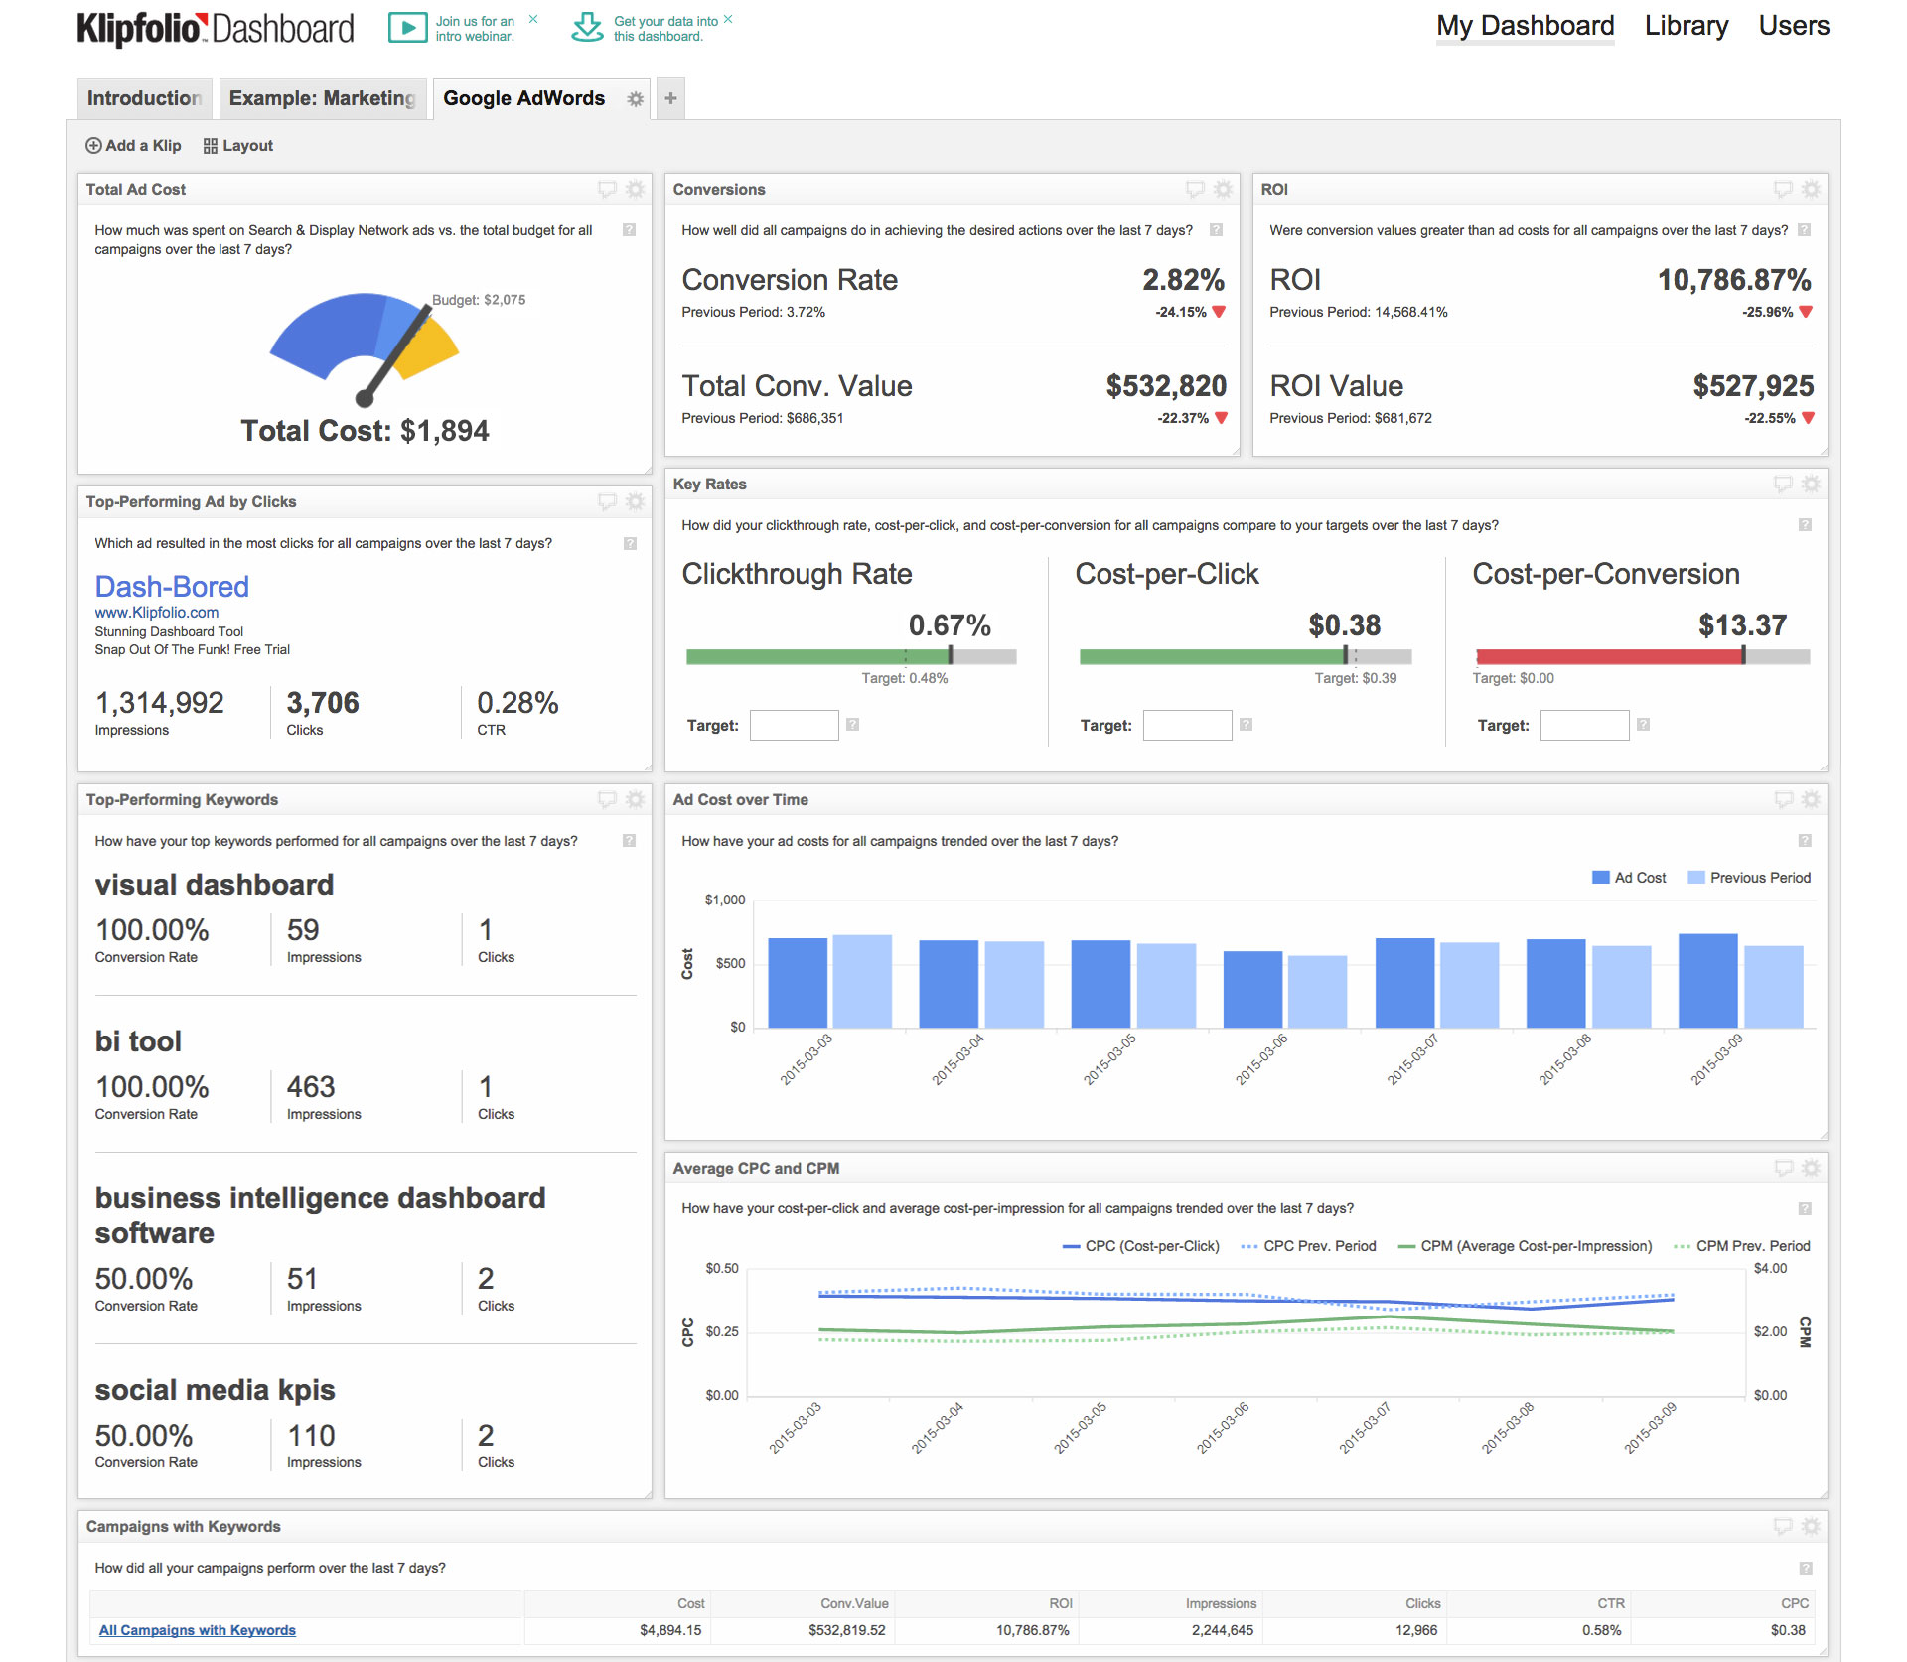The image size is (1907, 1662).
Task: Toggle the Previous Period legend in Ad Cost chart
Action: (1749, 877)
